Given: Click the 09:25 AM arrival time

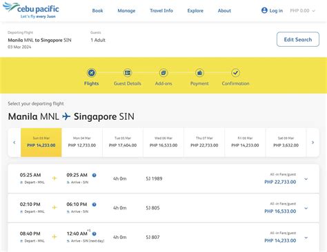Looking at the screenshot, I should point(77,175).
